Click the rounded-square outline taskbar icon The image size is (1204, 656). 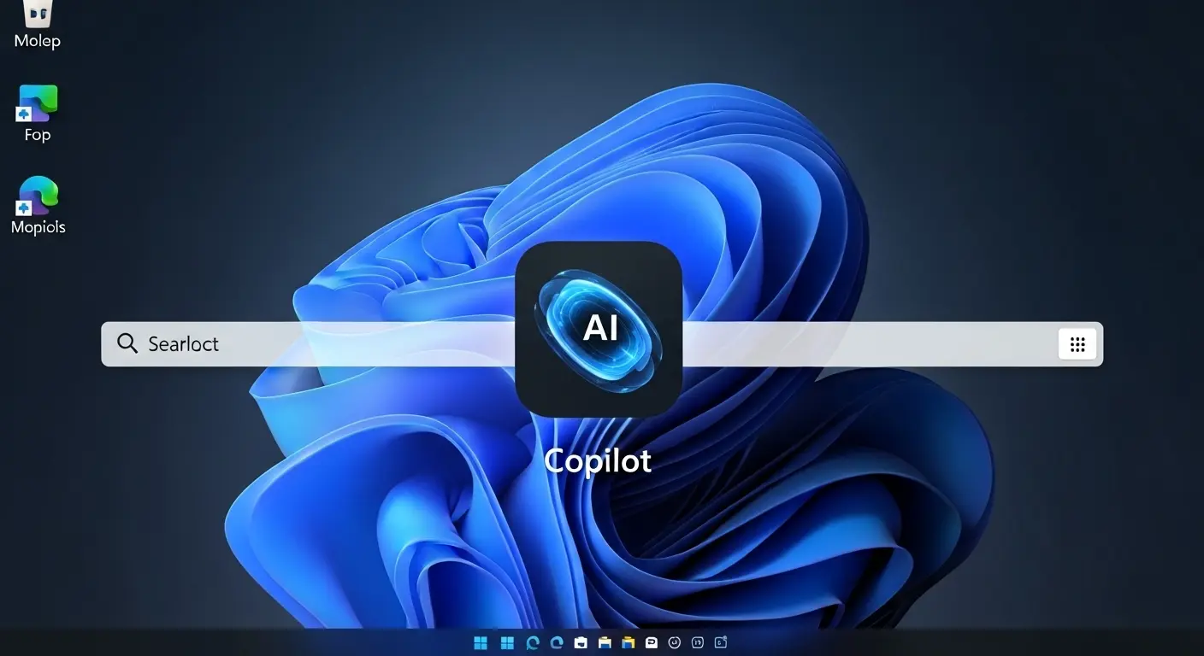tap(697, 642)
